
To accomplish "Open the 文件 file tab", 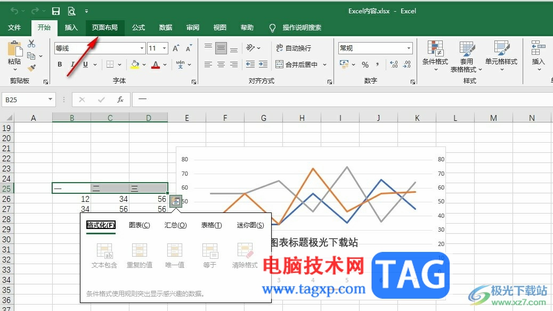I will (x=14, y=28).
